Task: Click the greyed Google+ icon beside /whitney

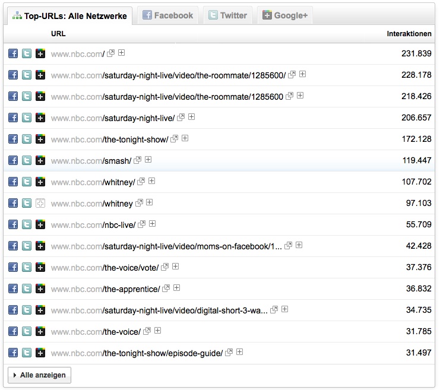Action: point(40,203)
